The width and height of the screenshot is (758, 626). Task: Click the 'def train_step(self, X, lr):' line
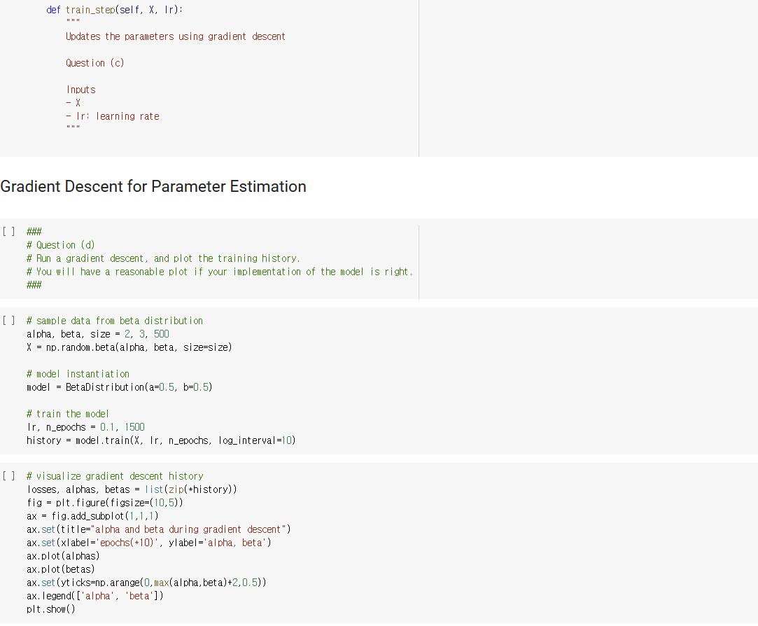pyautogui.click(x=115, y=10)
